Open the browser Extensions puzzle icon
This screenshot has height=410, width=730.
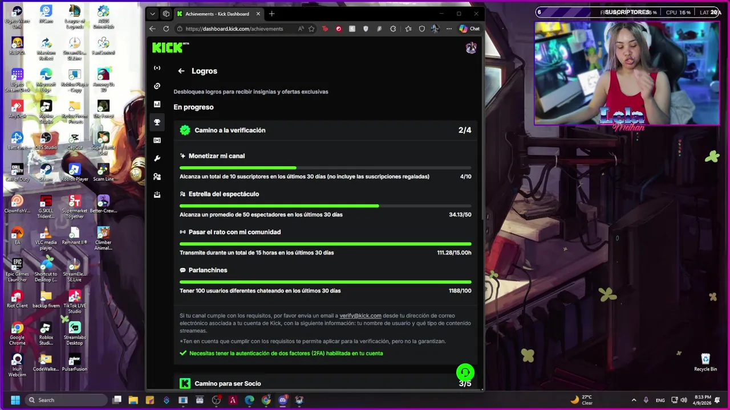pyautogui.click(x=393, y=28)
